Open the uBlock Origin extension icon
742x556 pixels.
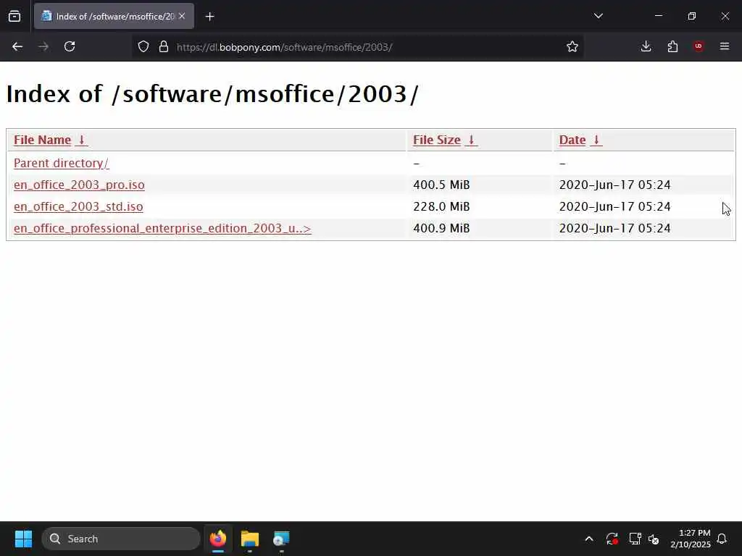[699, 46]
